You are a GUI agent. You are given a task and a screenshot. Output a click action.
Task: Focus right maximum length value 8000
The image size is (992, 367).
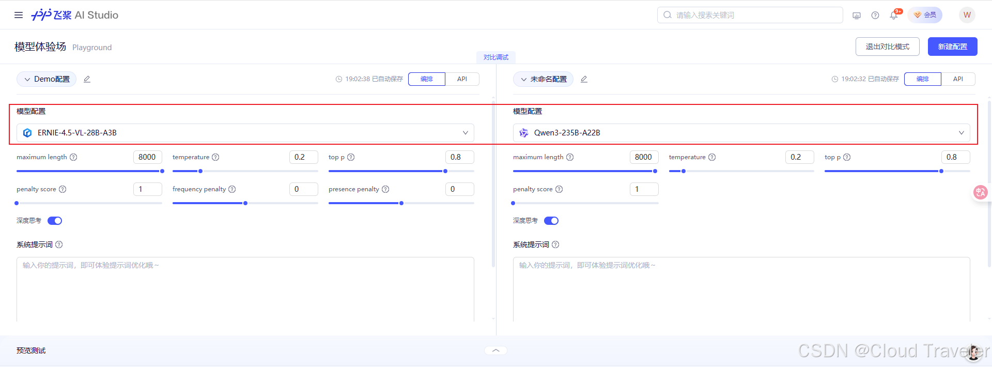(x=644, y=157)
